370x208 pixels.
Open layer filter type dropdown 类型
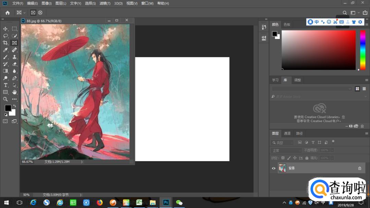pyautogui.click(x=282, y=143)
